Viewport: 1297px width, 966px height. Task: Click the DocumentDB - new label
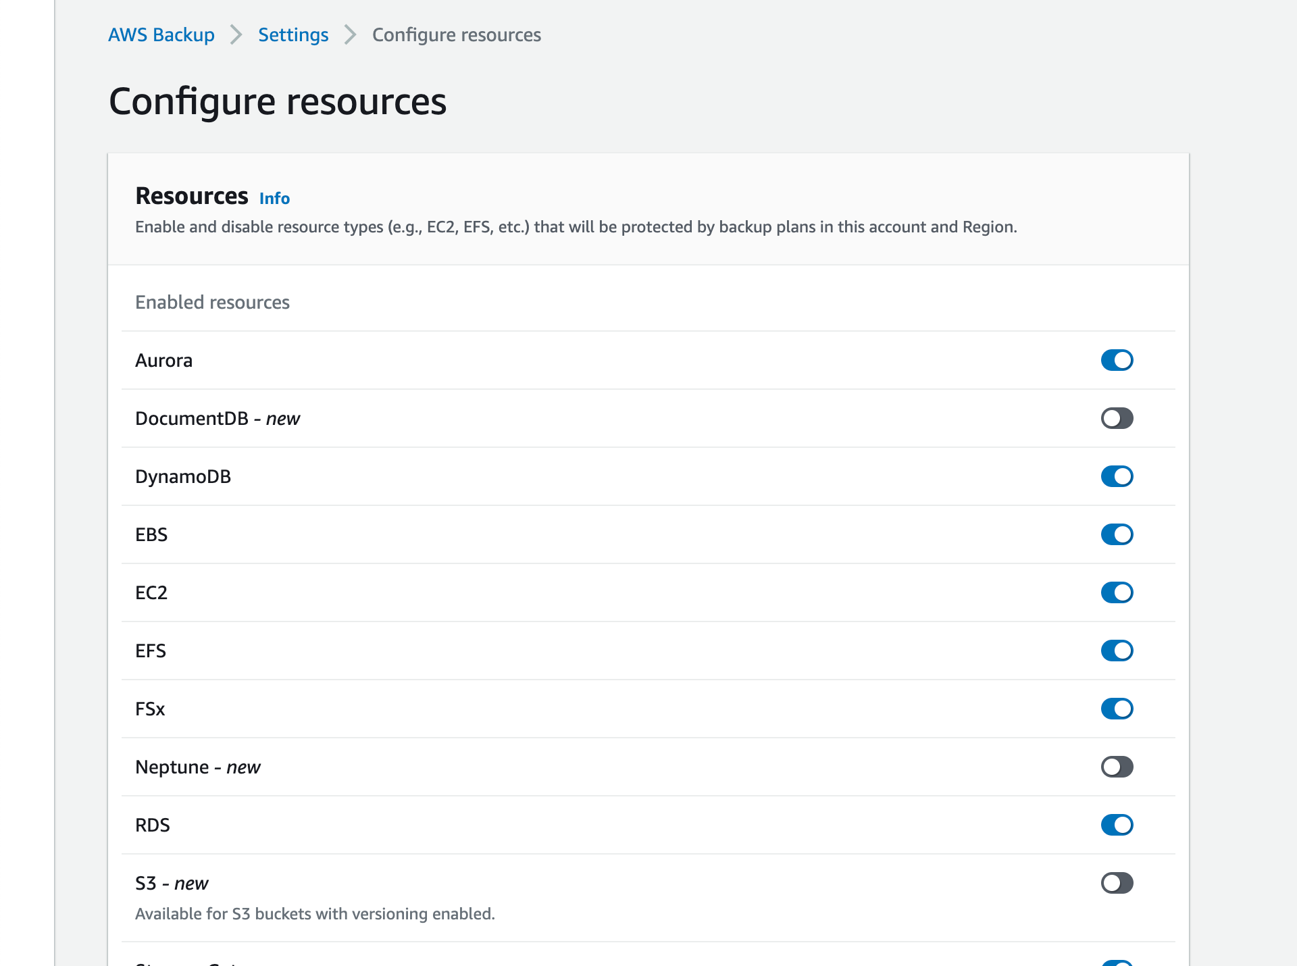[x=218, y=418]
